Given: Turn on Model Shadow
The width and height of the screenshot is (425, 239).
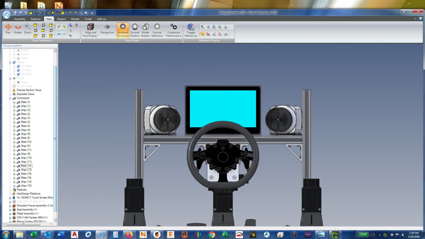Looking at the screenshot, I should [145, 30].
